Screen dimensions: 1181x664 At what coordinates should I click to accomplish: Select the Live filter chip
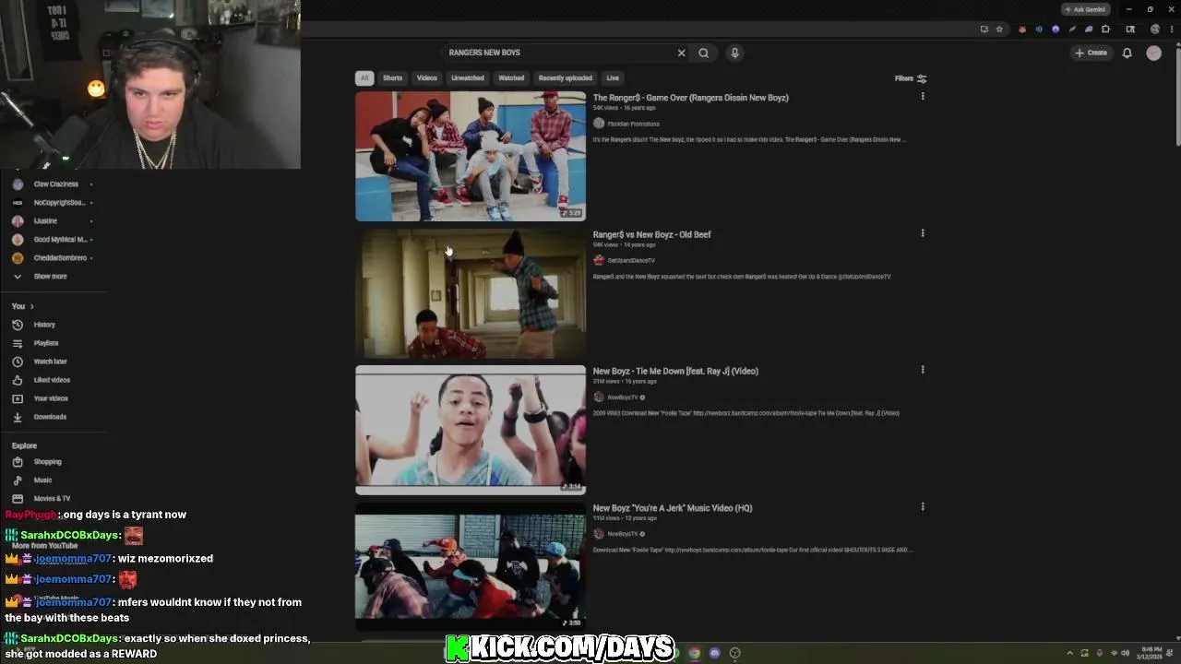(x=613, y=78)
